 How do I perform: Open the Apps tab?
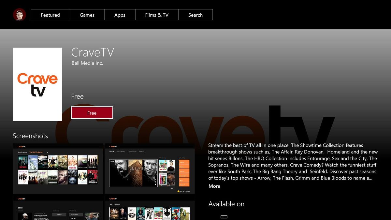120,15
